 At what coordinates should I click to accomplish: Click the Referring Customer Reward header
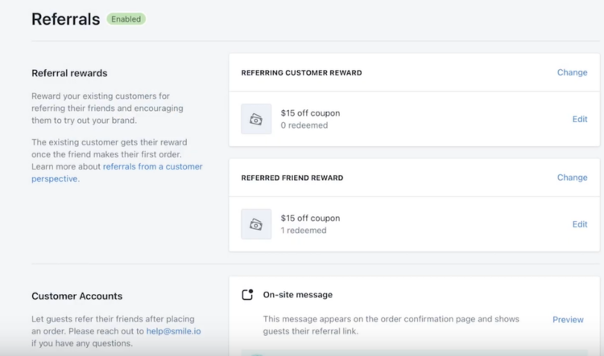click(x=302, y=72)
